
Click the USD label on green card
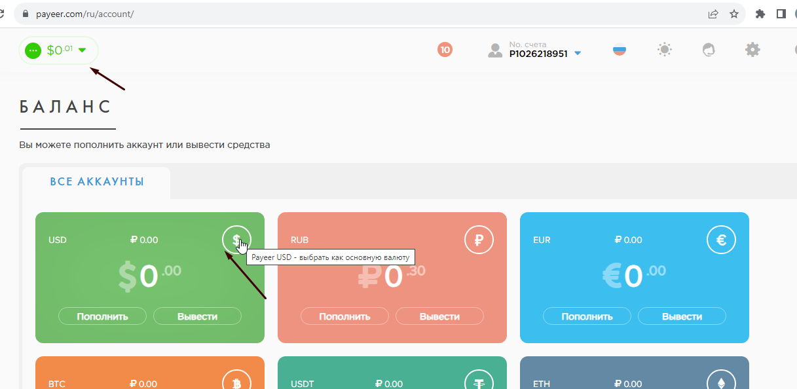58,240
